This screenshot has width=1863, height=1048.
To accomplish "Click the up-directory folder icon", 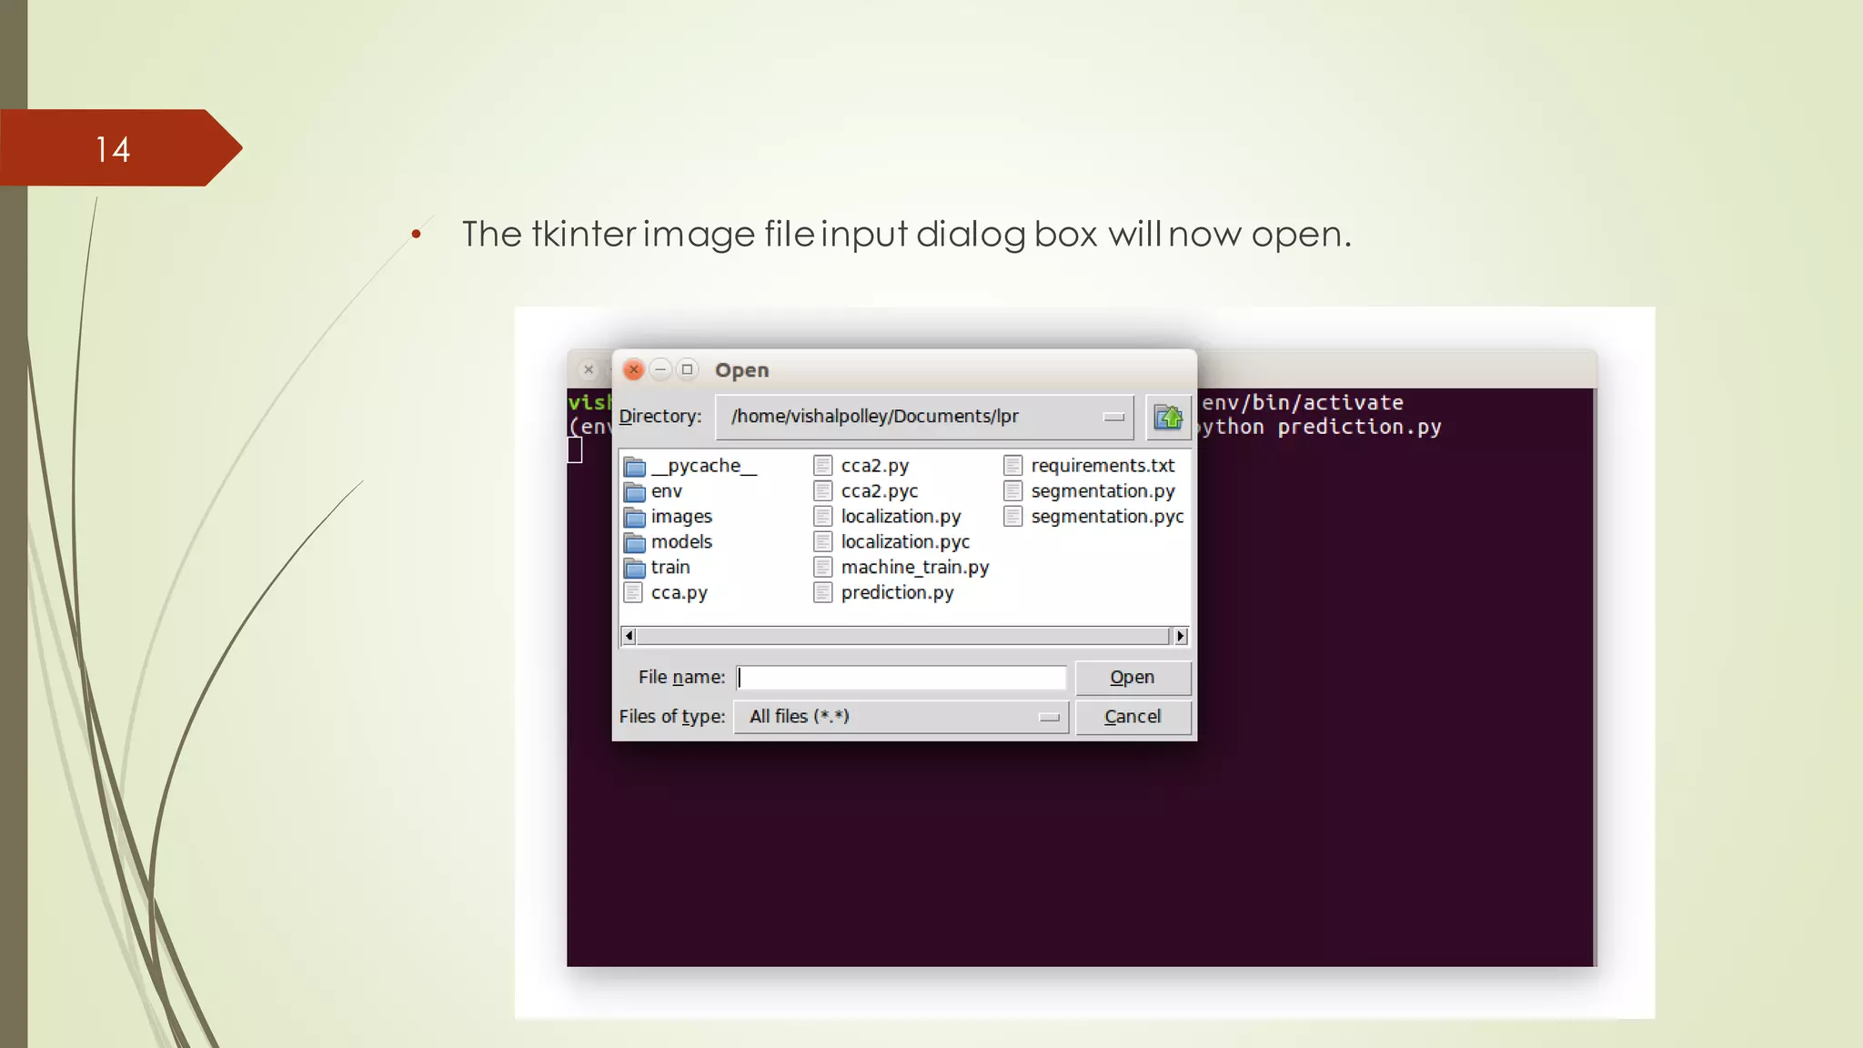I will click(x=1167, y=418).
